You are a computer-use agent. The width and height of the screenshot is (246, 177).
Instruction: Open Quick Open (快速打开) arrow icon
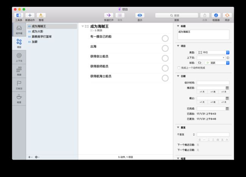(109, 15)
